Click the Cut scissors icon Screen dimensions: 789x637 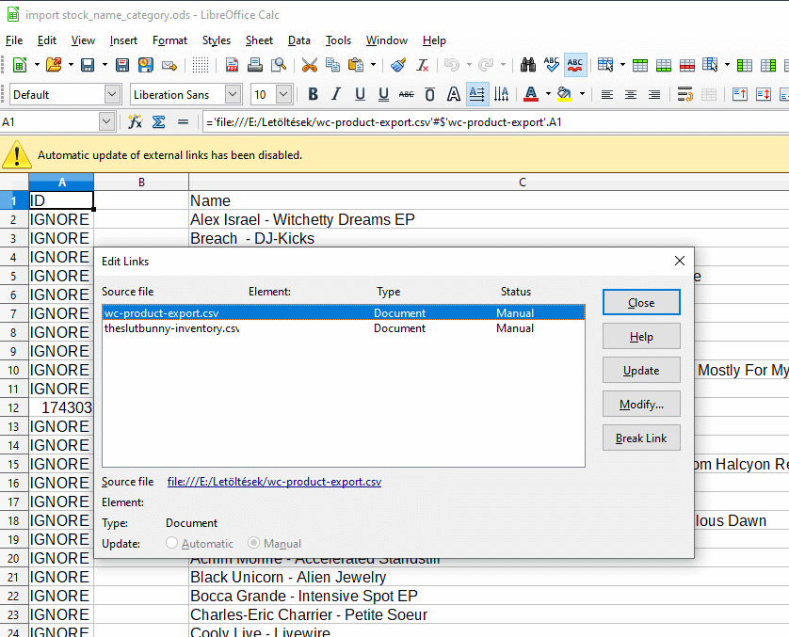(x=309, y=65)
